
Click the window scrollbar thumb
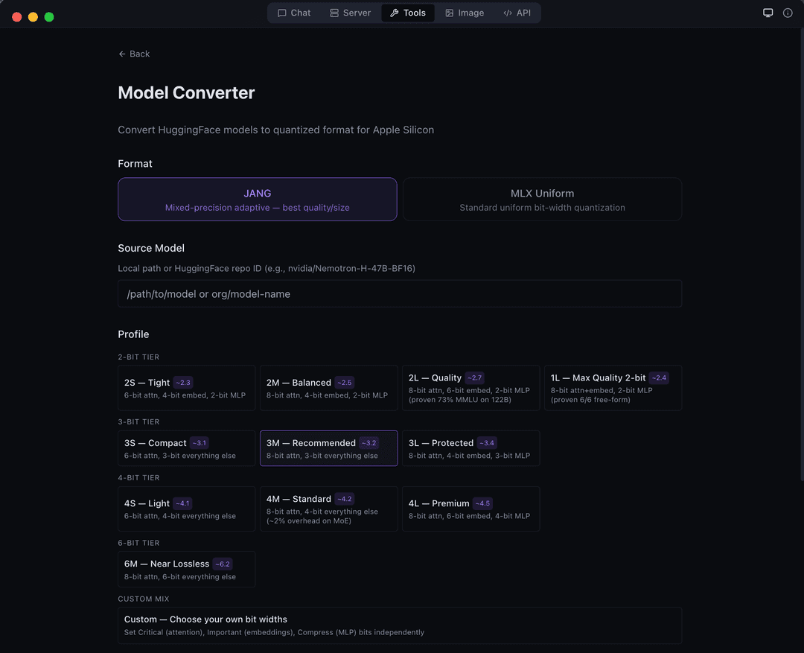point(801,255)
